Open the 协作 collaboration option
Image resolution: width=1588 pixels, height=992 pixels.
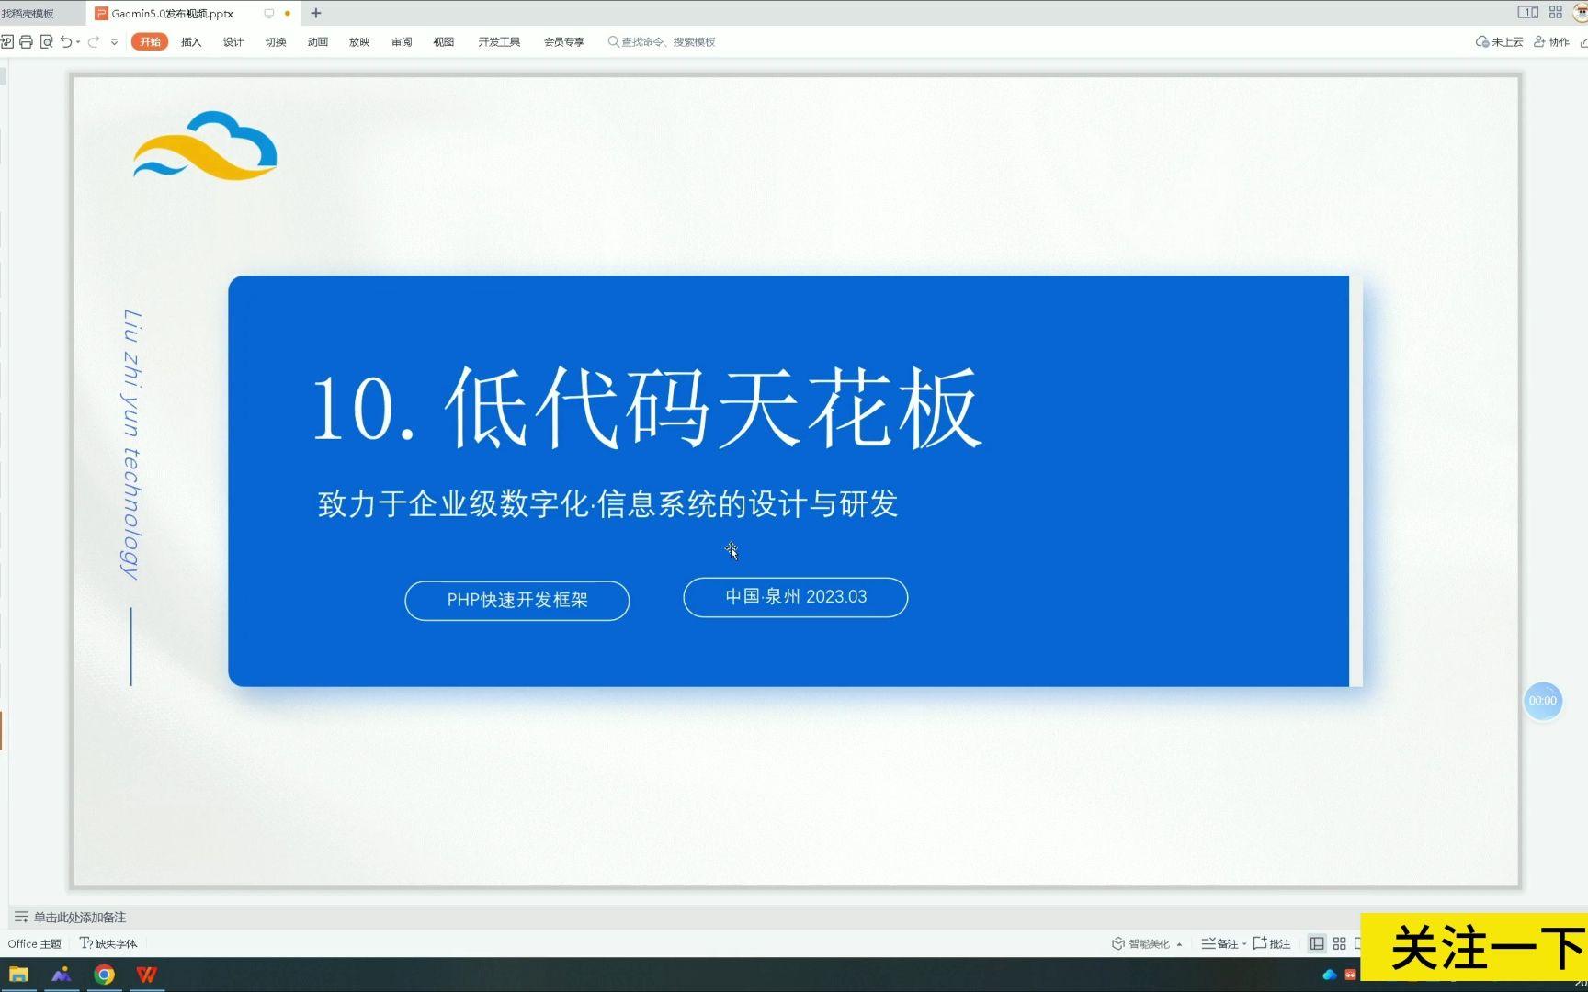pos(1551,41)
